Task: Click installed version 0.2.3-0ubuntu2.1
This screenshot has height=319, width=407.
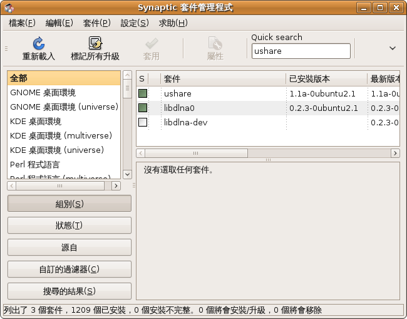Action: click(x=324, y=108)
